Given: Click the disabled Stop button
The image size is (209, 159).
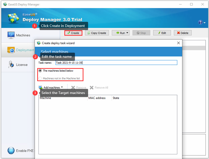Looking at the screenshot, I should [141, 33].
